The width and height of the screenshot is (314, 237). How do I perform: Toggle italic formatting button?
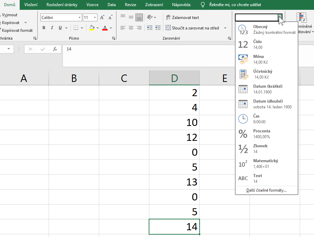[x=52, y=28]
